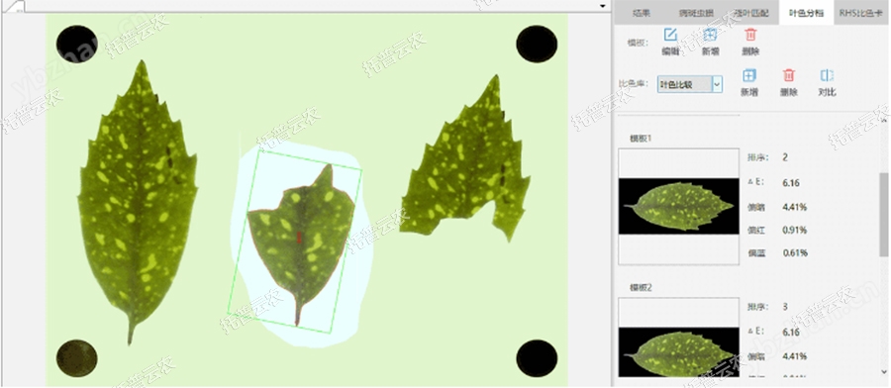Image resolution: width=891 pixels, height=388 pixels.
Task: Select the 模板2 leaf thumbnail
Action: pos(678,338)
